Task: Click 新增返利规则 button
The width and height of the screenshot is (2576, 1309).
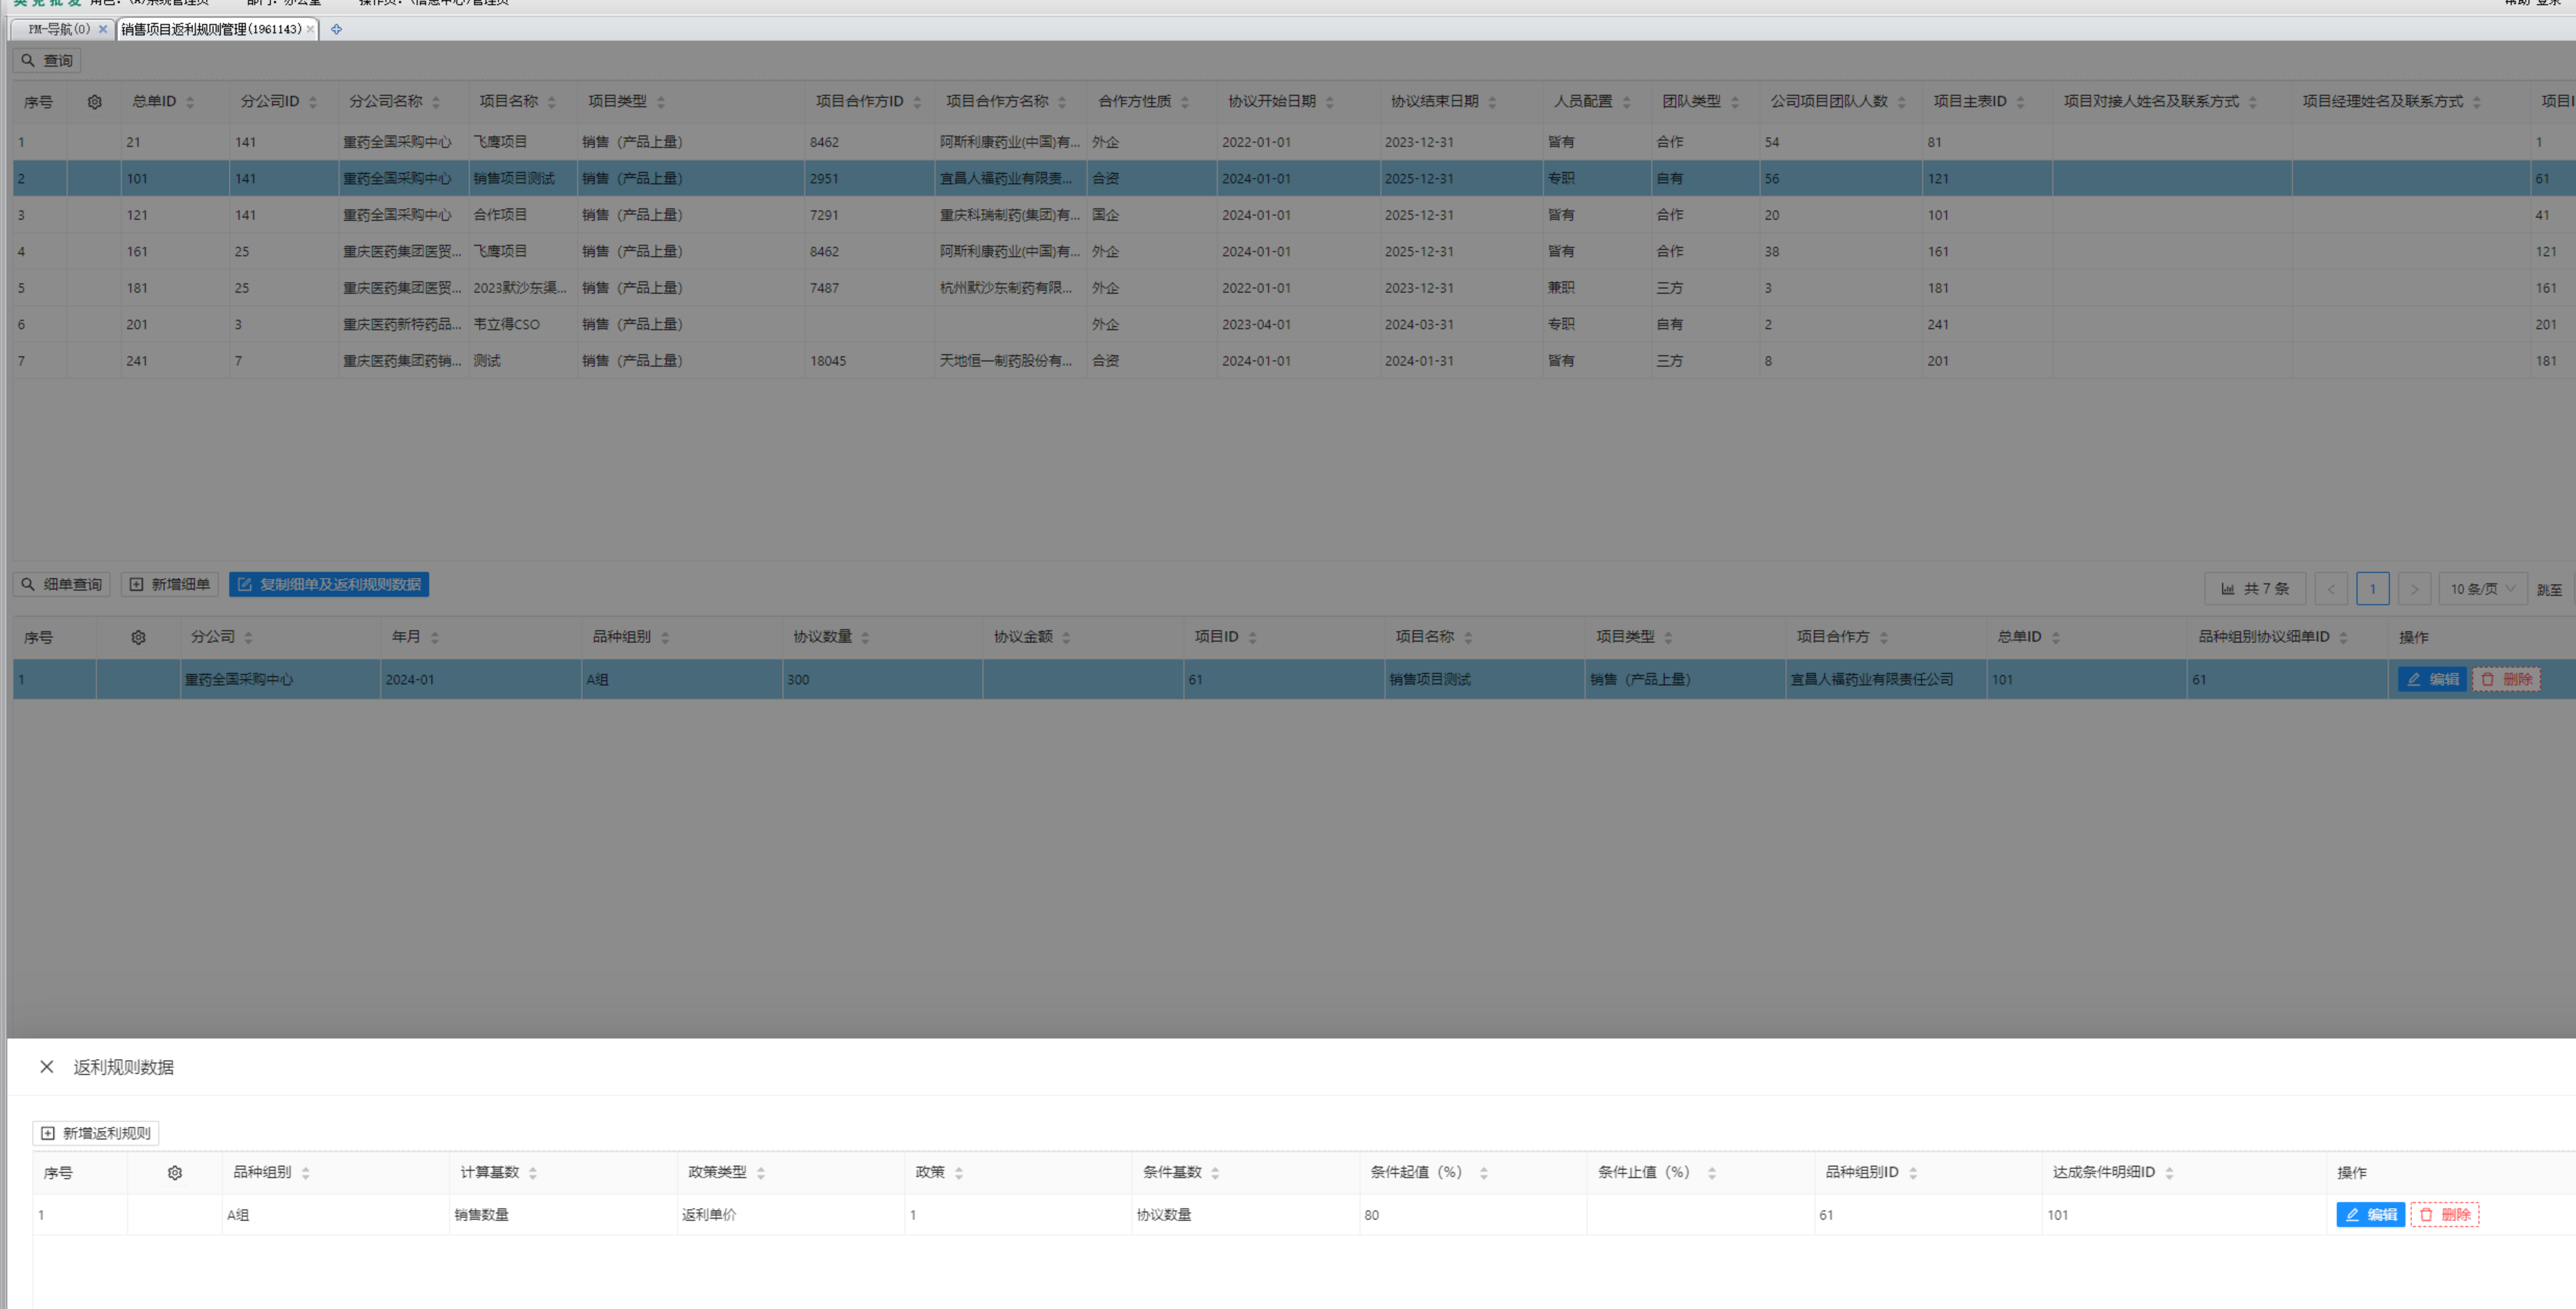Action: 96,1133
